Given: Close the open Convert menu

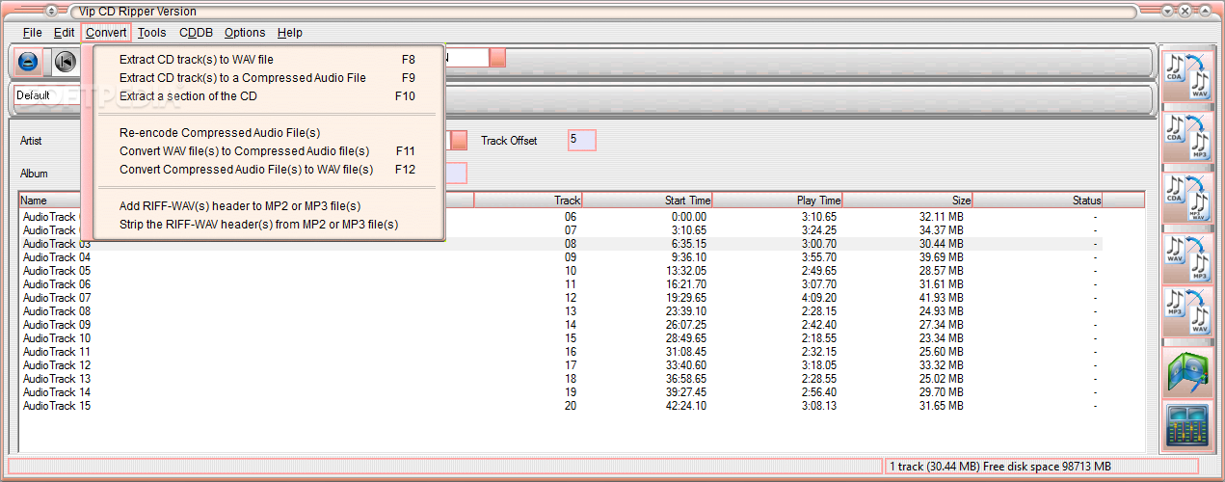Looking at the screenshot, I should coord(106,33).
